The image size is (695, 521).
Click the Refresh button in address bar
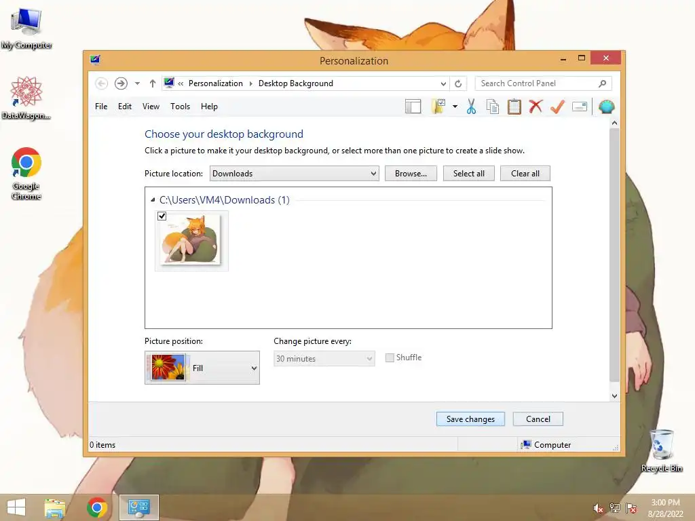pyautogui.click(x=458, y=83)
